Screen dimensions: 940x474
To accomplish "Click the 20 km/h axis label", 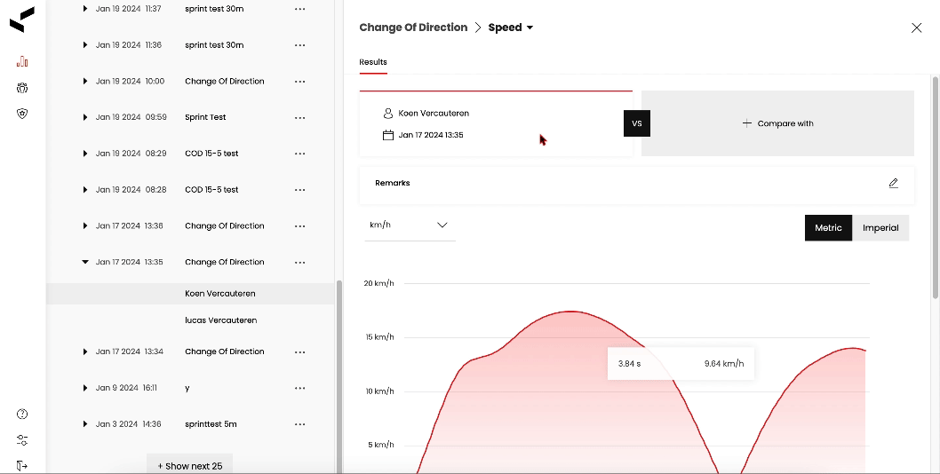I will pos(378,283).
